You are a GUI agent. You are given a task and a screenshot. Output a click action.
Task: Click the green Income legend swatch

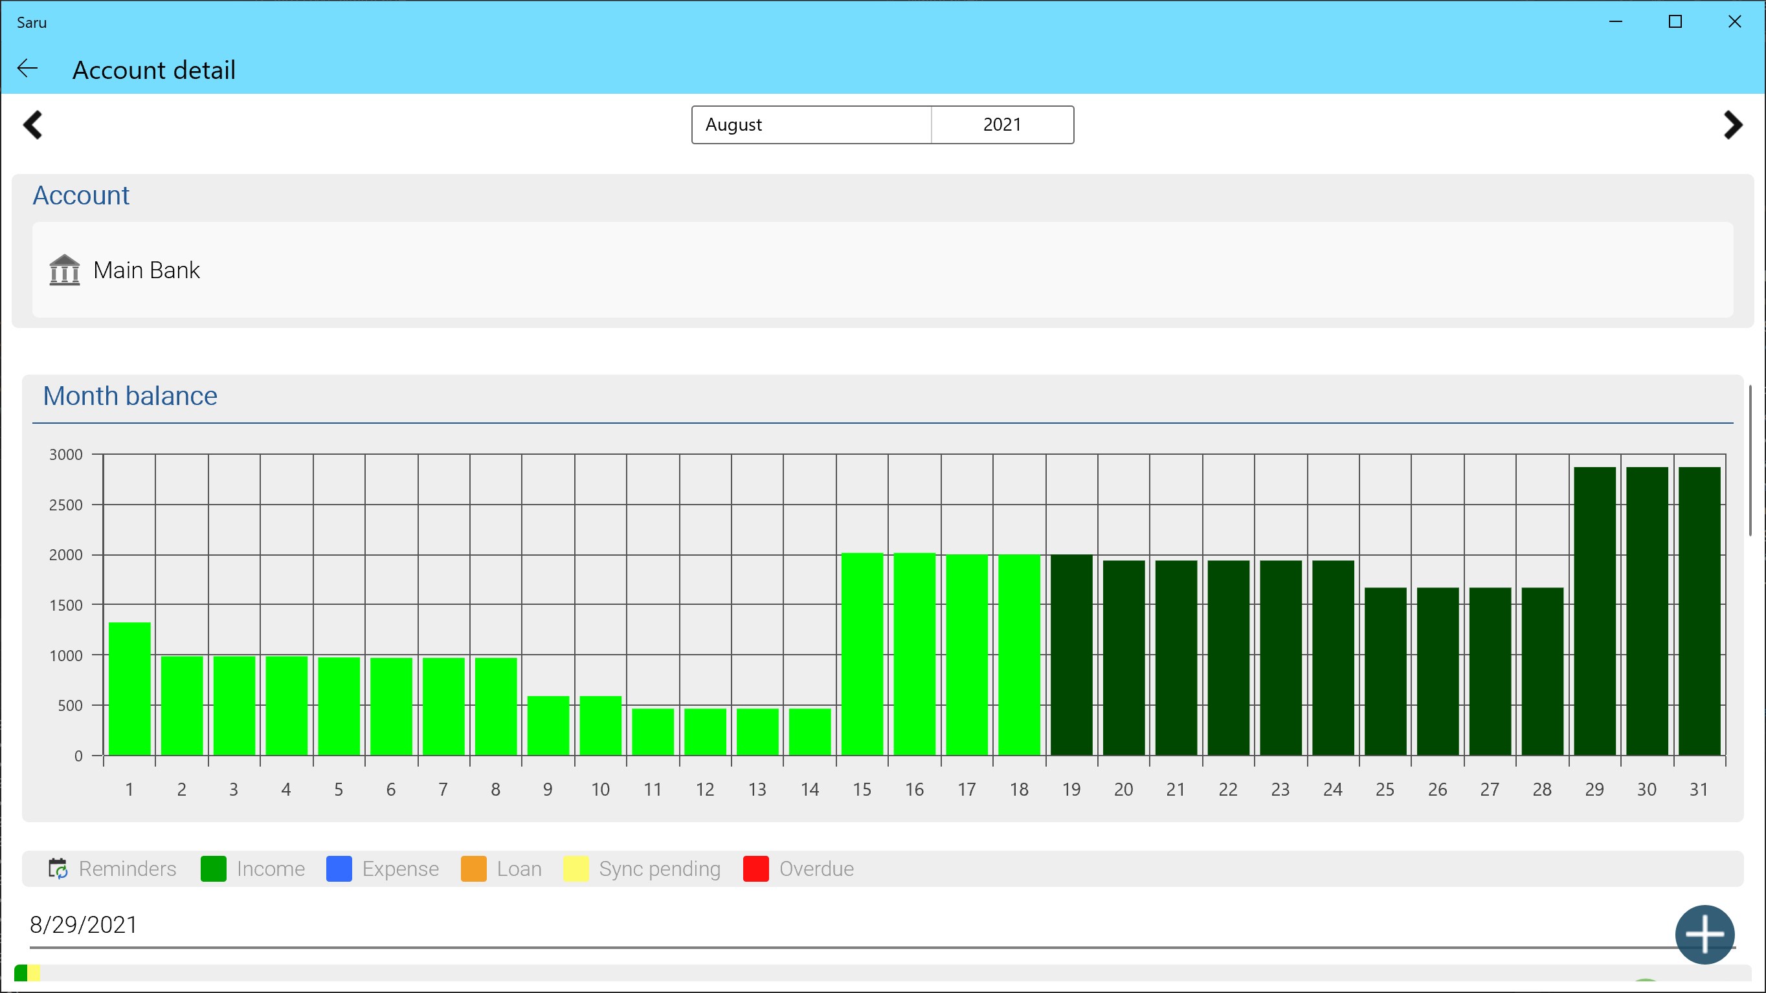coord(213,869)
